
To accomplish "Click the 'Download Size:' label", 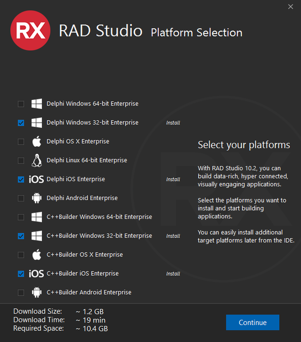I will [38, 311].
